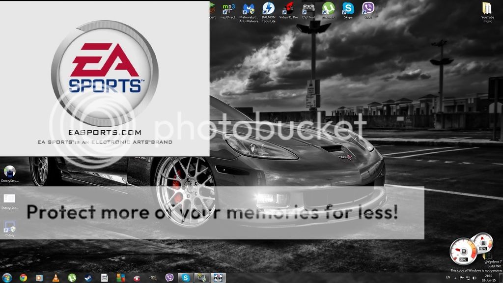Open Steam from the taskbar
The width and height of the screenshot is (503, 283).
(88, 278)
